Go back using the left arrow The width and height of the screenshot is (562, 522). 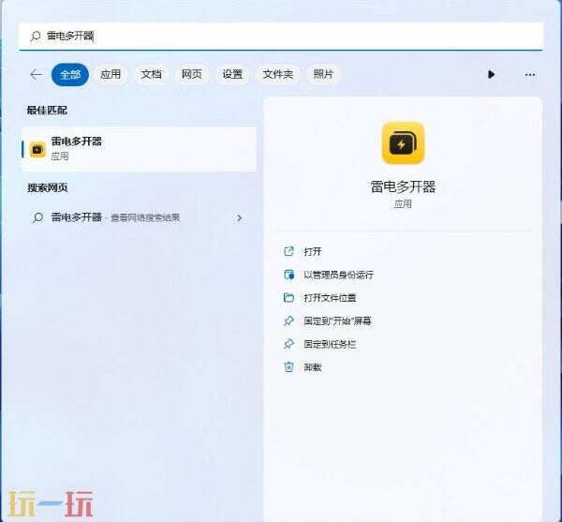36,75
